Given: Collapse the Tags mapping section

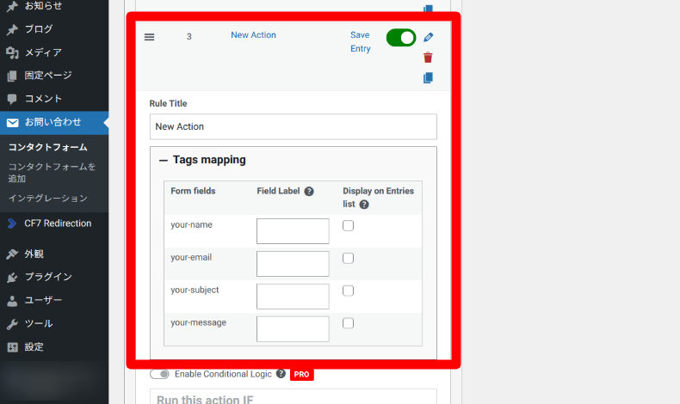Looking at the screenshot, I should click(163, 161).
